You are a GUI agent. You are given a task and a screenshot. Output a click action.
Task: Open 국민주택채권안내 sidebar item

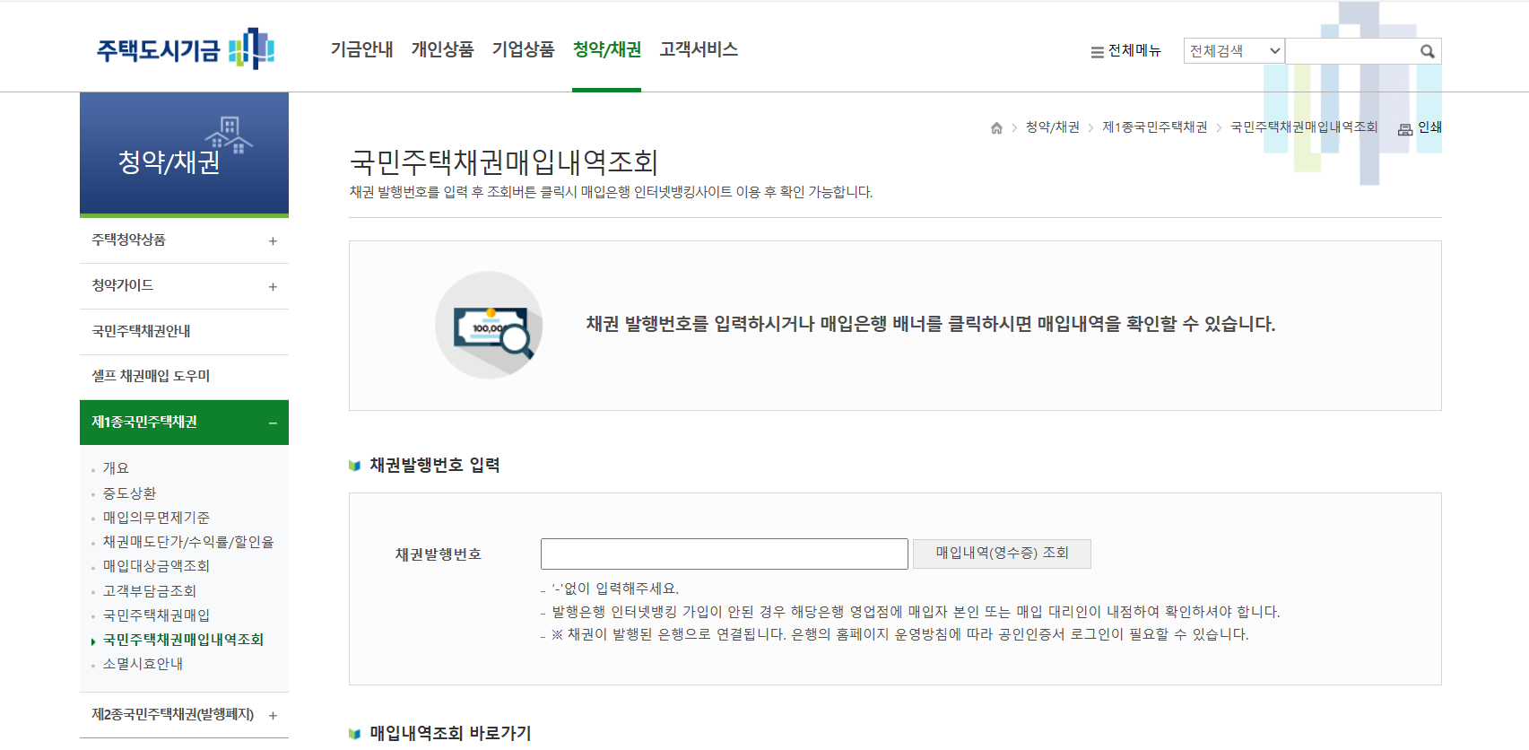click(x=184, y=331)
